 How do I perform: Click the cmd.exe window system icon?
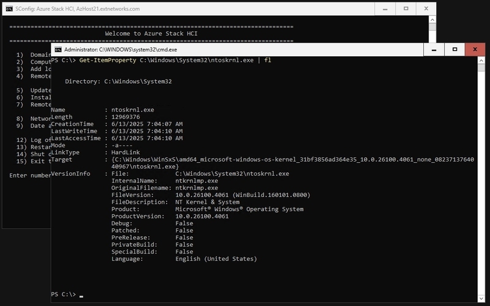click(x=58, y=50)
